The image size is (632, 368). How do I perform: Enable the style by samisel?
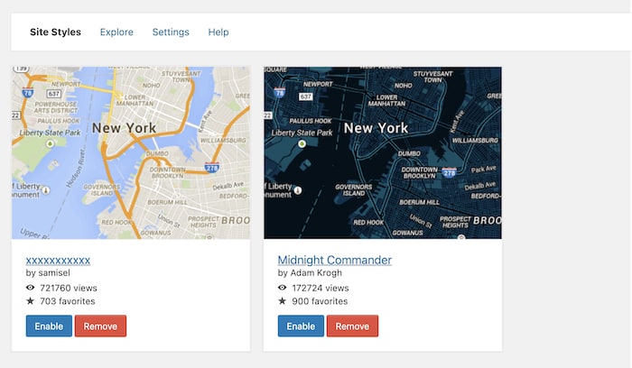[49, 327]
